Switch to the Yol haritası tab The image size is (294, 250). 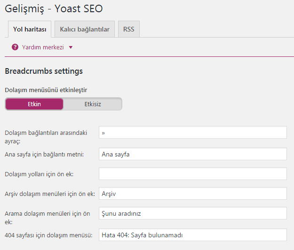(30, 29)
